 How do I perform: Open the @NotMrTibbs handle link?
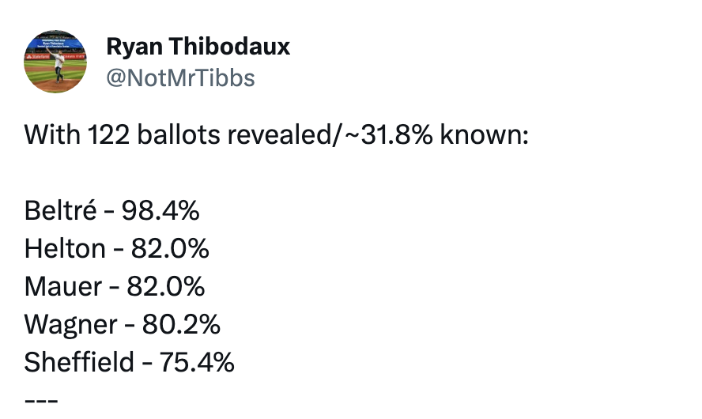180,78
